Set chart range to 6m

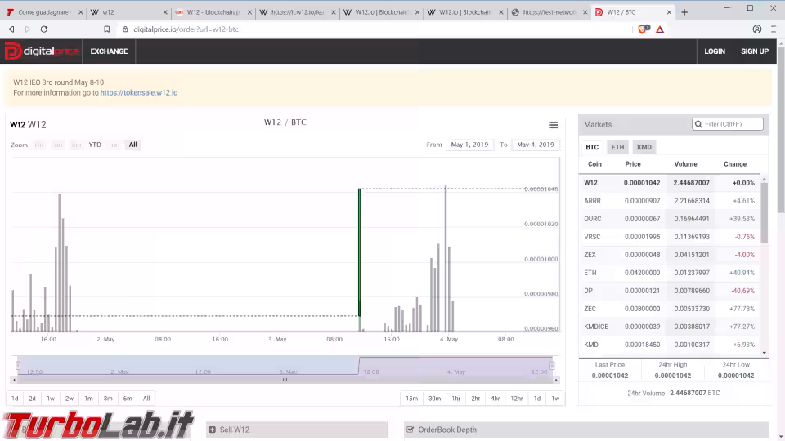[x=128, y=399]
